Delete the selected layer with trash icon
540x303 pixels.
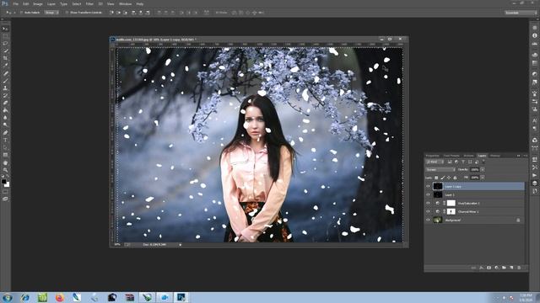[x=519, y=268]
